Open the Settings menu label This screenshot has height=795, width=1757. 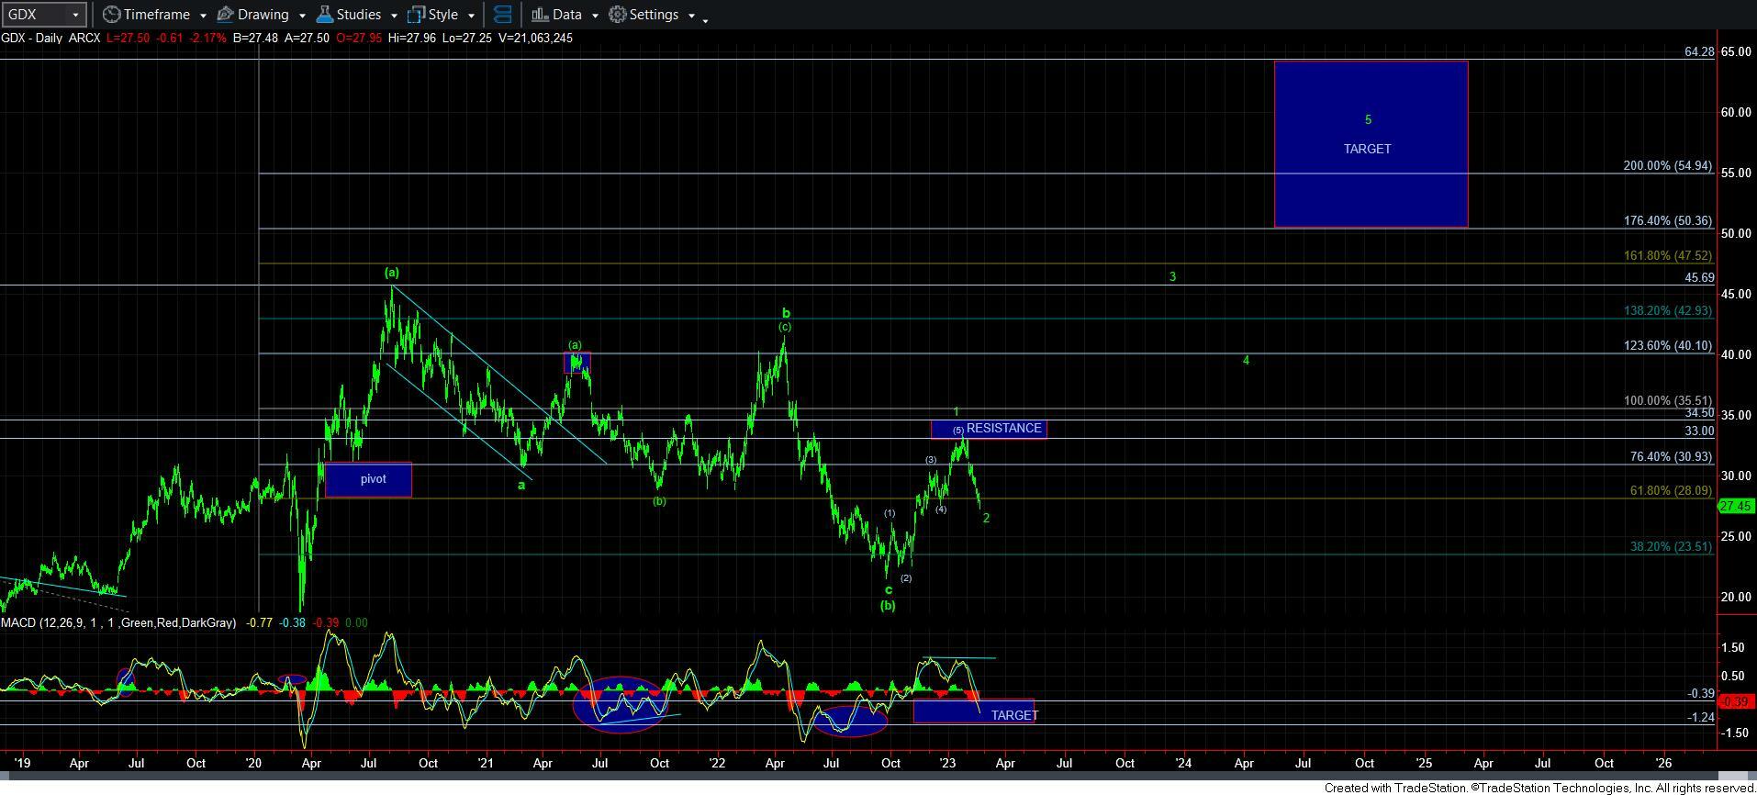click(654, 15)
